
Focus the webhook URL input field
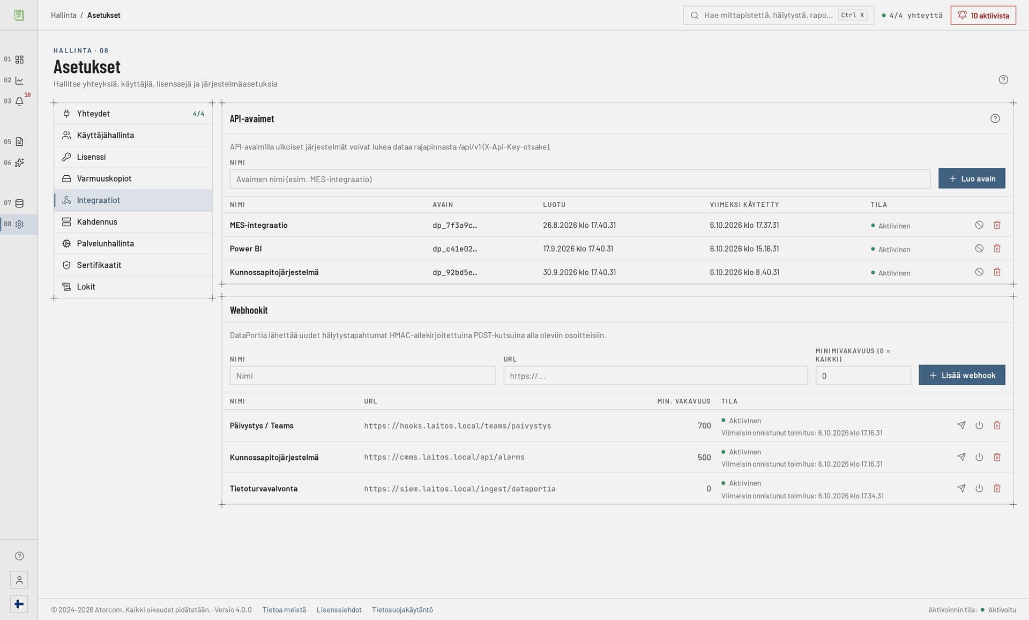655,376
